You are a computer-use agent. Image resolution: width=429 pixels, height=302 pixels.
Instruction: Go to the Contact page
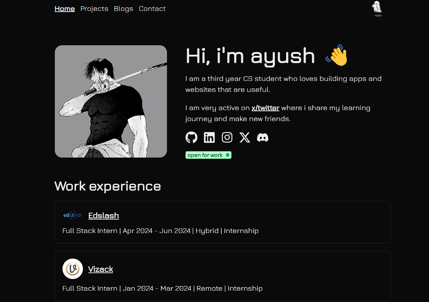152,8
